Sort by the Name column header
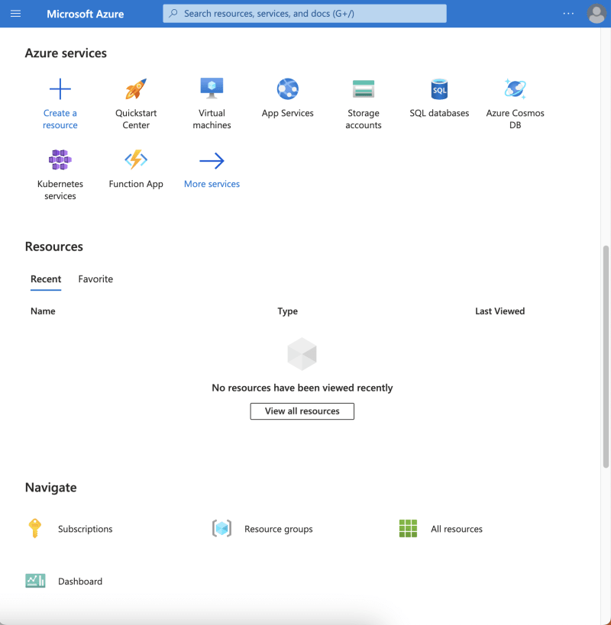 click(43, 311)
